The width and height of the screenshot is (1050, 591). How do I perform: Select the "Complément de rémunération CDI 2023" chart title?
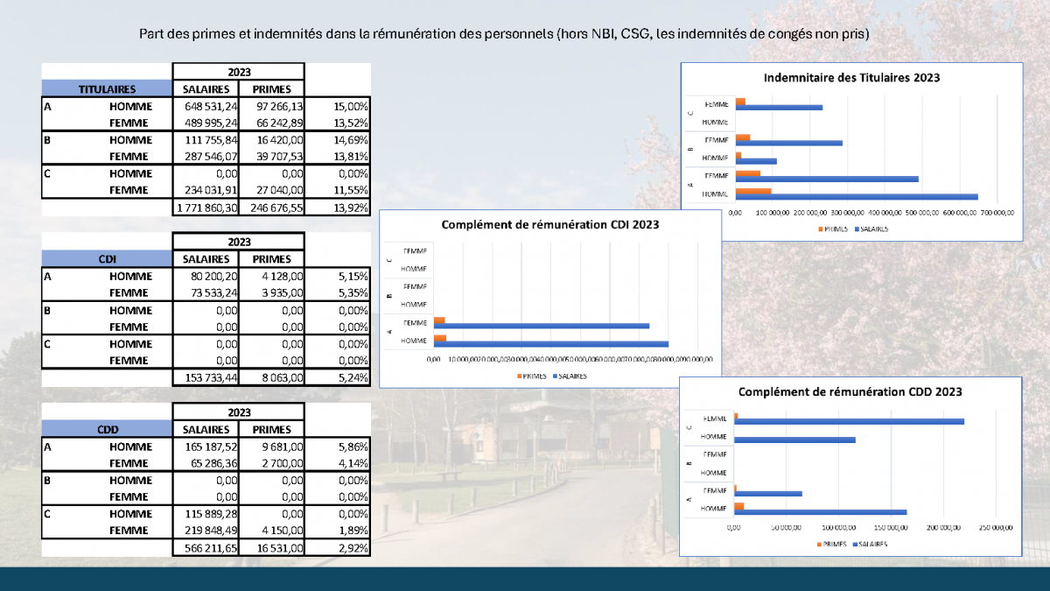[550, 224]
